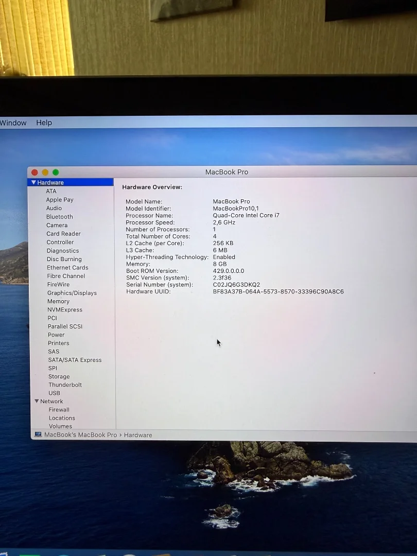This screenshot has width=417, height=556.
Task: Click the Boot ROM version 429.0.0.0.0
Action: [229, 271]
